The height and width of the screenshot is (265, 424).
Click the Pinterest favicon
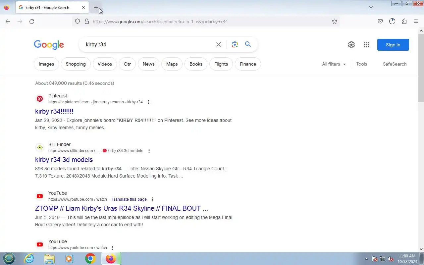(x=40, y=99)
